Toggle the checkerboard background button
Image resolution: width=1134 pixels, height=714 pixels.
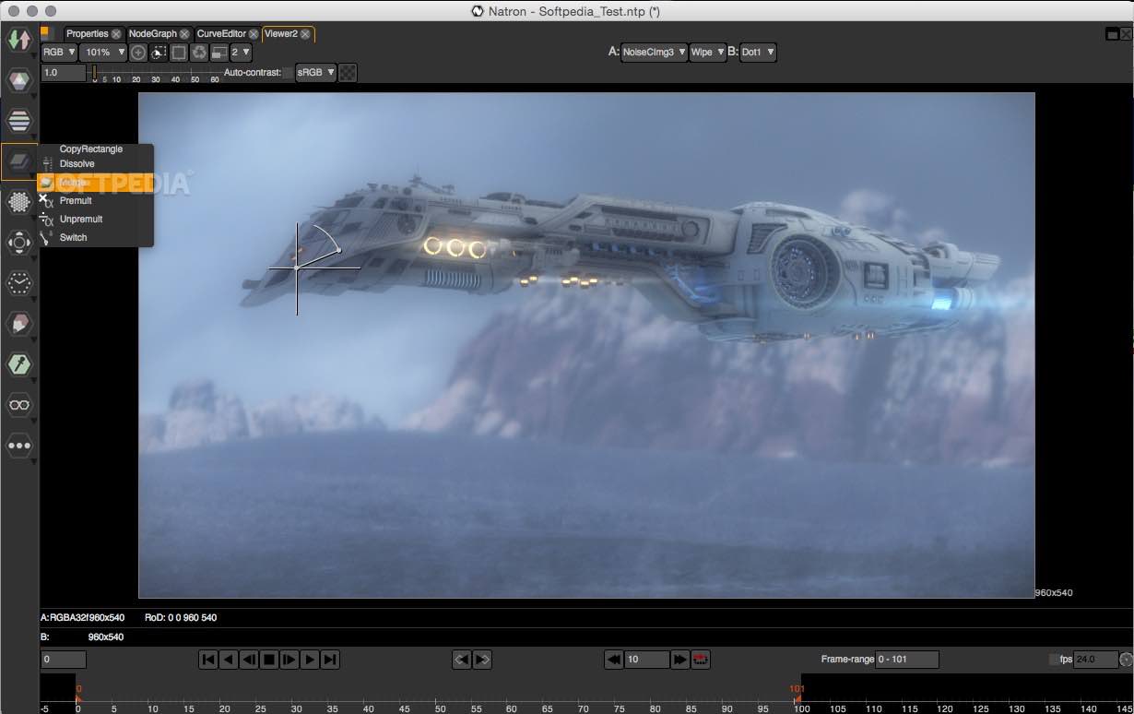(348, 72)
